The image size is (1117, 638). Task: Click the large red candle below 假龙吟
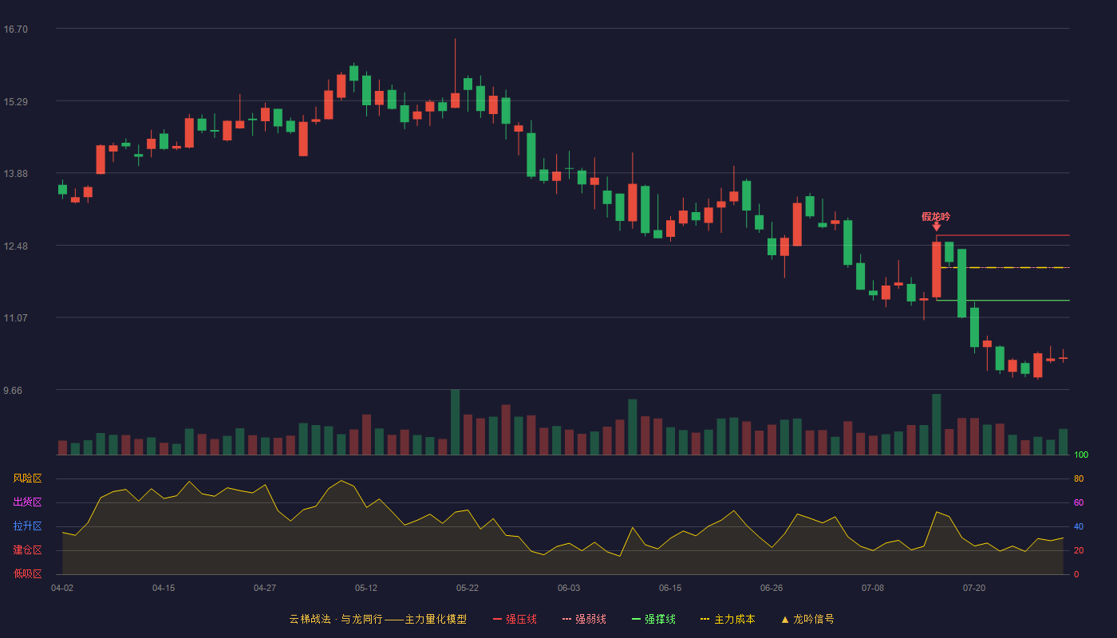point(937,270)
